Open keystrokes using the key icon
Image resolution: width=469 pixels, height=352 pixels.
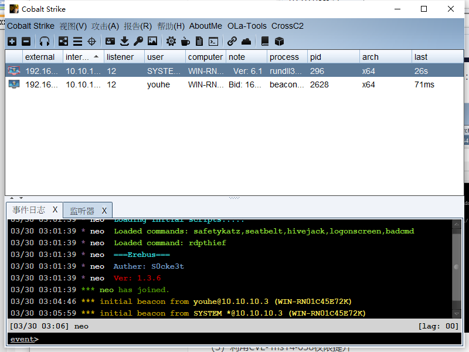(x=138, y=41)
